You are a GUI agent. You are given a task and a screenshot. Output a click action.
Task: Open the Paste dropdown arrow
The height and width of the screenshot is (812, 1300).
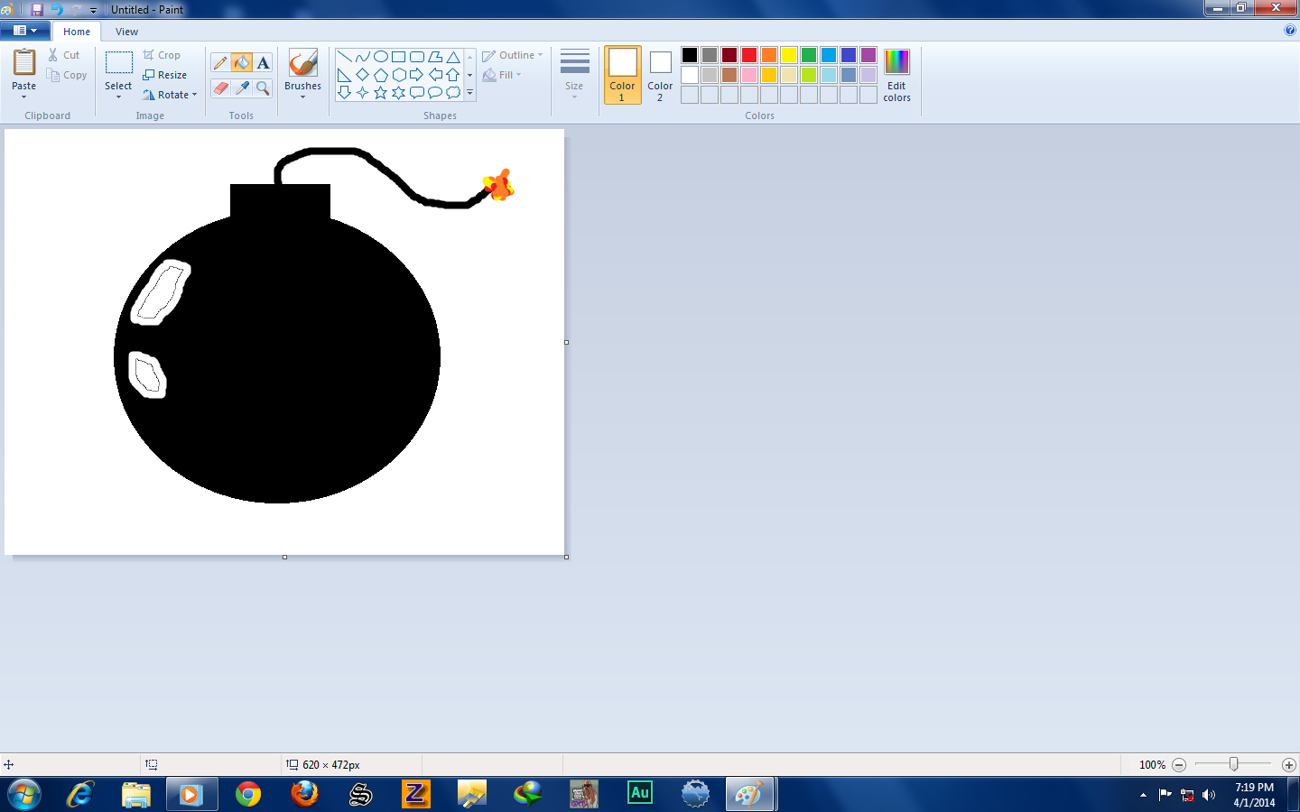(x=24, y=97)
